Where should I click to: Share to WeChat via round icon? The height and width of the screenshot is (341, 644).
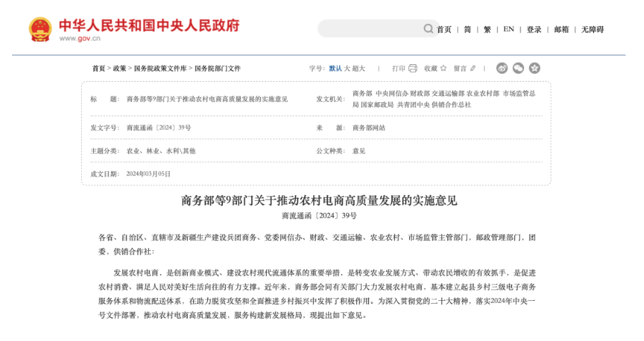coord(518,68)
